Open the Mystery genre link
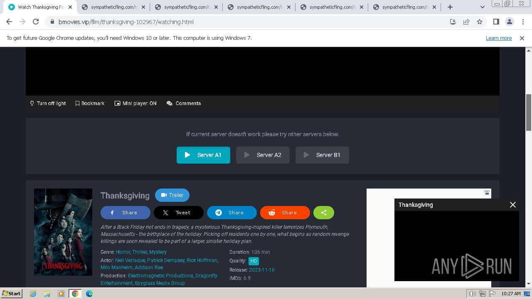The image size is (532, 299). click(x=158, y=252)
